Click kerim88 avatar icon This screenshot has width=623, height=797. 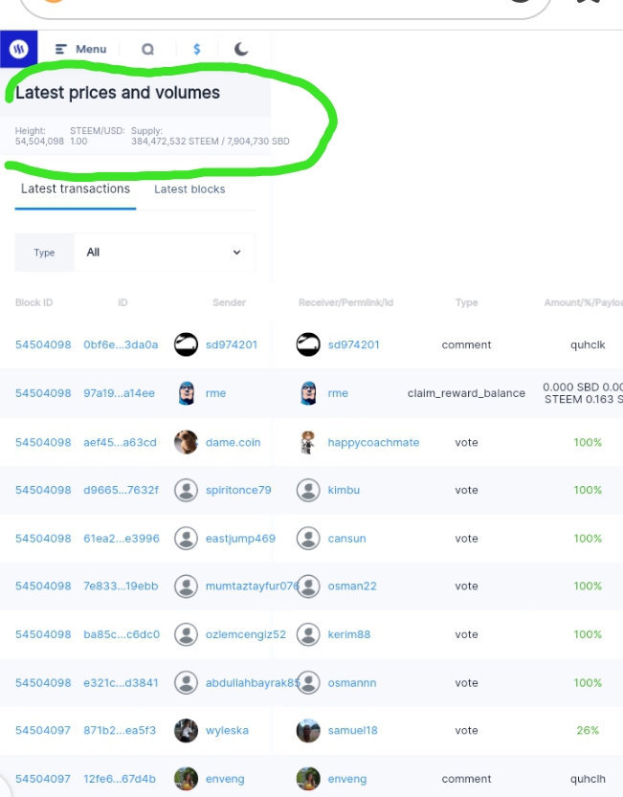coord(308,634)
